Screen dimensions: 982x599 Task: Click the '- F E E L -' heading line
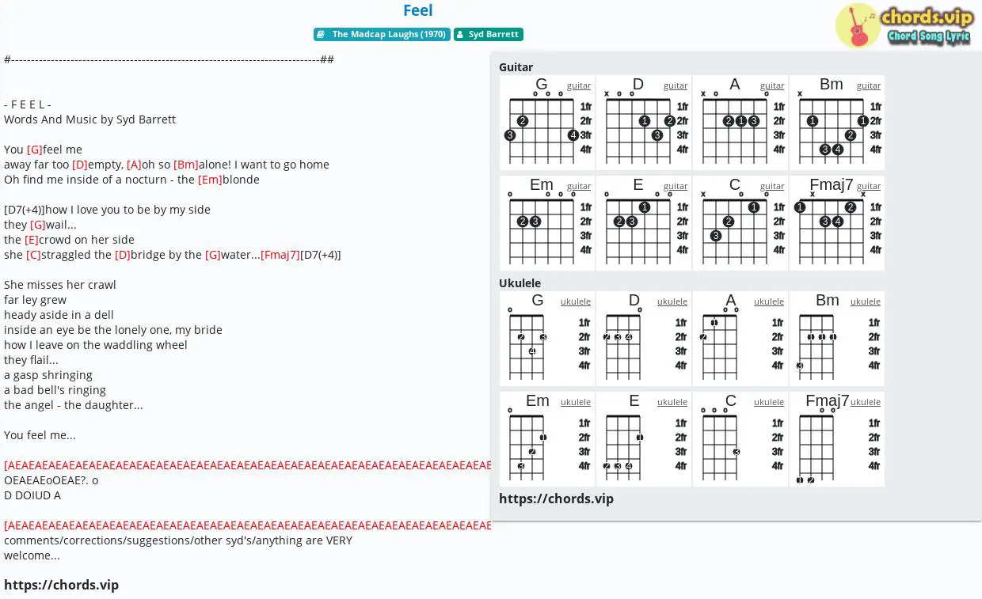tap(28, 104)
